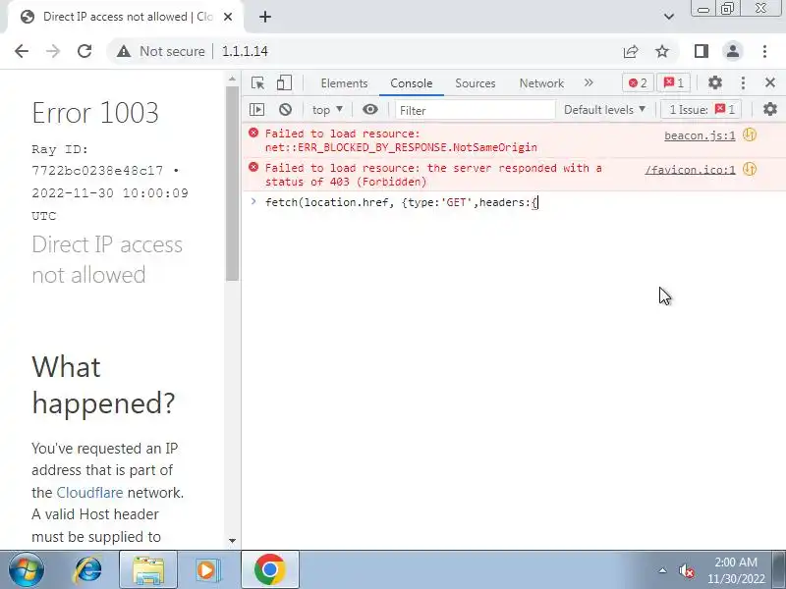The width and height of the screenshot is (786, 589).
Task: Clear the console
Action: click(285, 110)
